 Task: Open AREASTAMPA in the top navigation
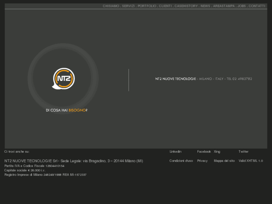224,6
